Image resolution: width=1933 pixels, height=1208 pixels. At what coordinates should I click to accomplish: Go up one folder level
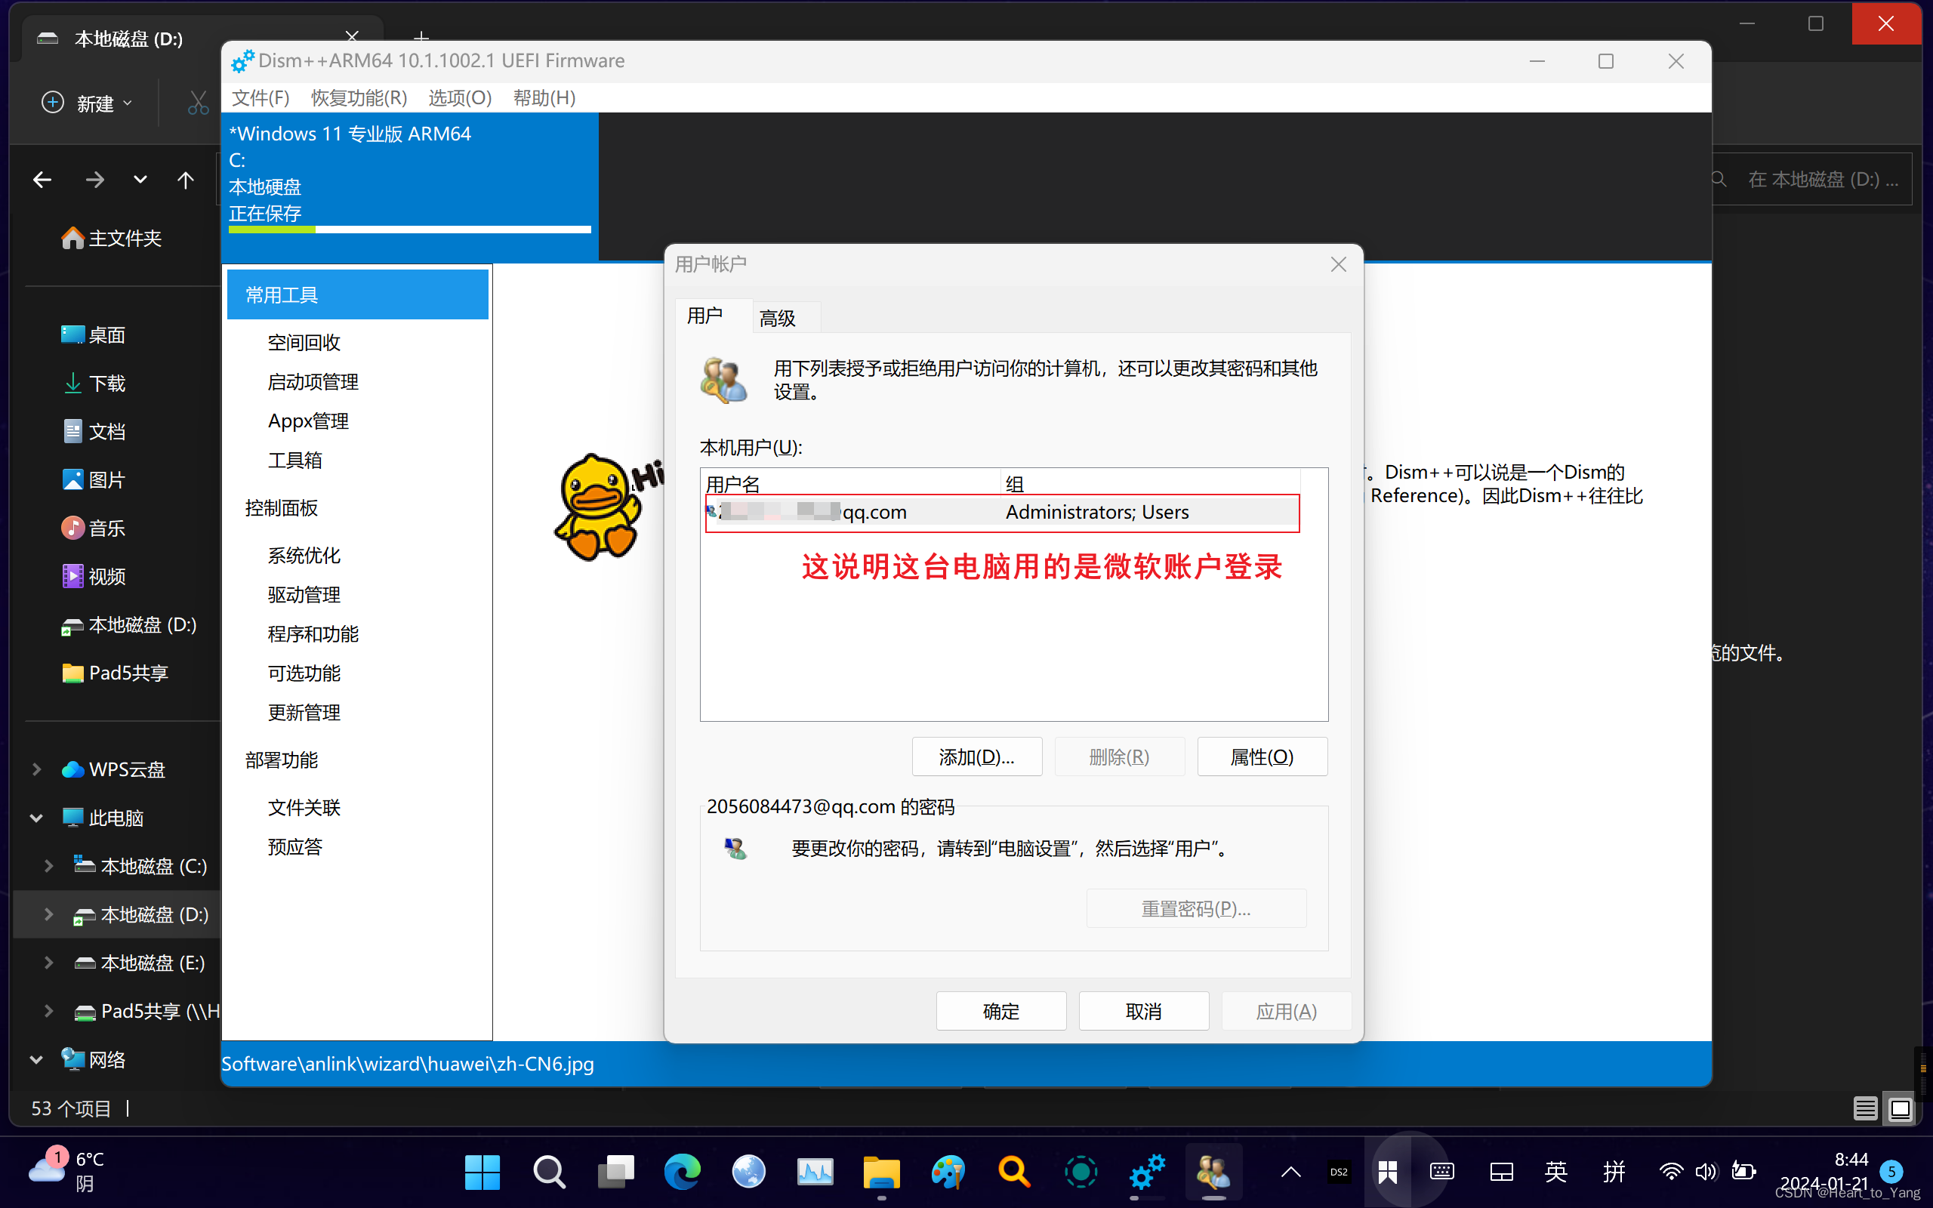point(185,180)
